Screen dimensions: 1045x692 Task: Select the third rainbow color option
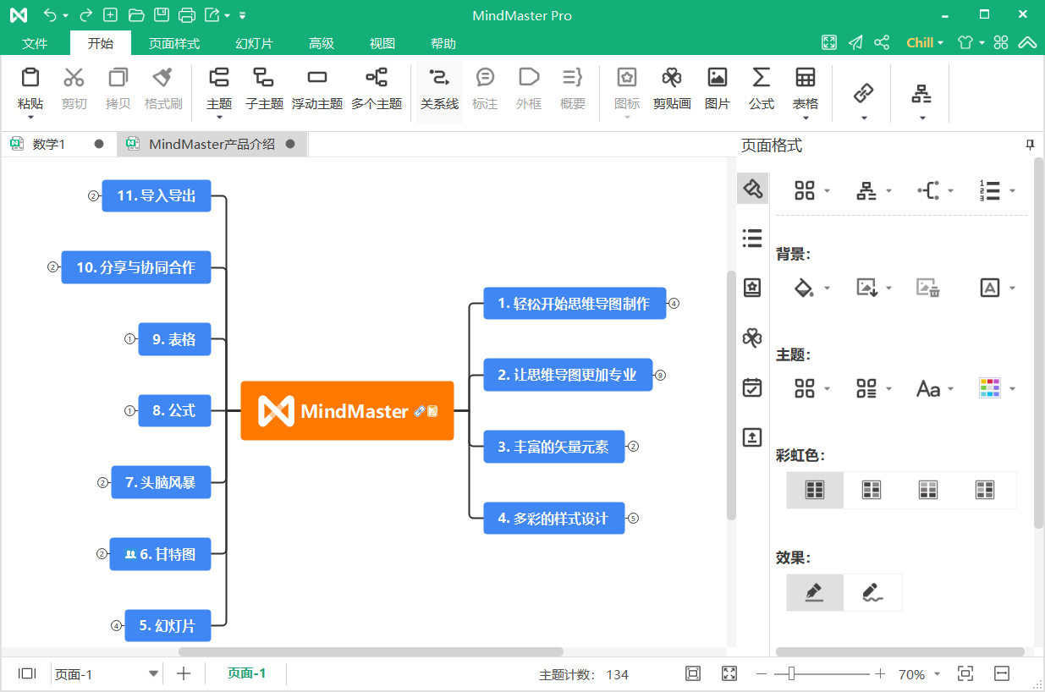click(x=928, y=490)
